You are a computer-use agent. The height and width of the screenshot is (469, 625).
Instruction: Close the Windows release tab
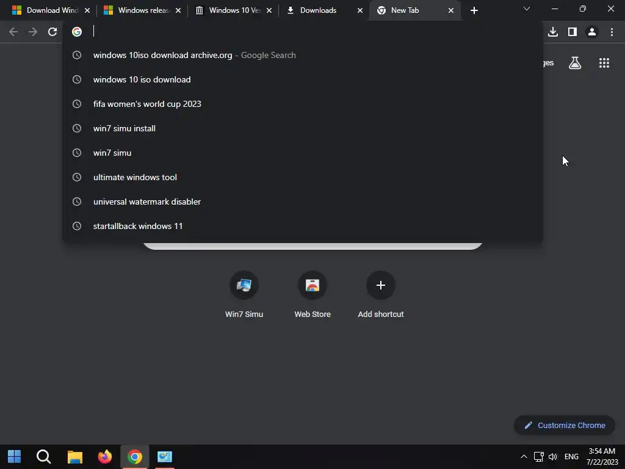tap(178, 11)
